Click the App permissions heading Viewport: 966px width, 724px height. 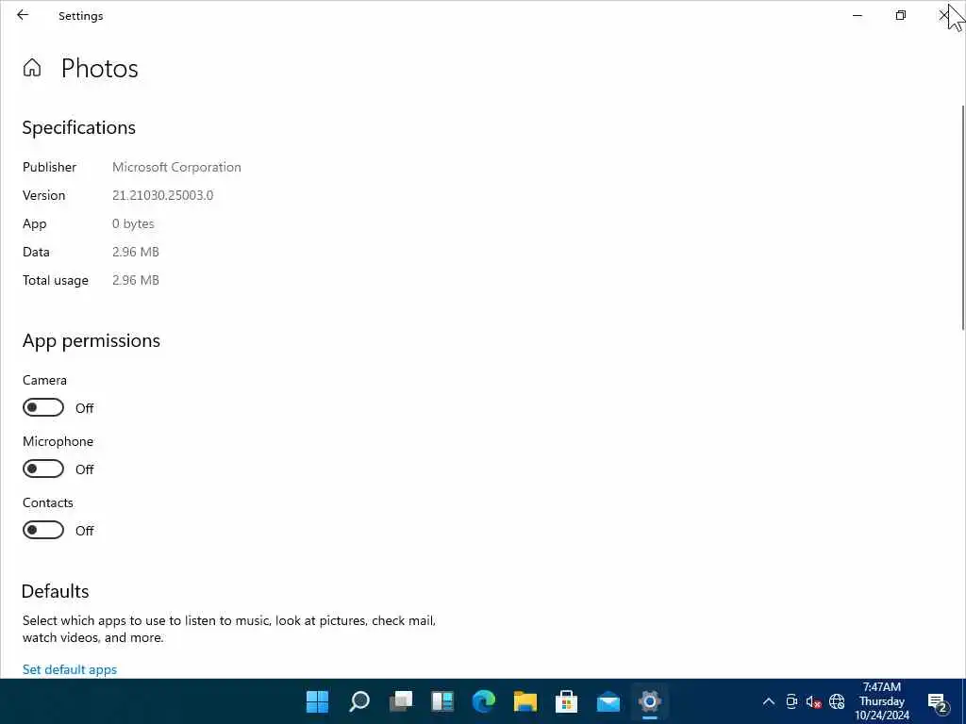coord(92,340)
